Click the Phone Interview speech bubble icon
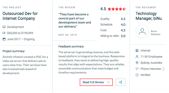Image resolution: width=169 pixels, height=93 pixels. click(x=137, y=69)
